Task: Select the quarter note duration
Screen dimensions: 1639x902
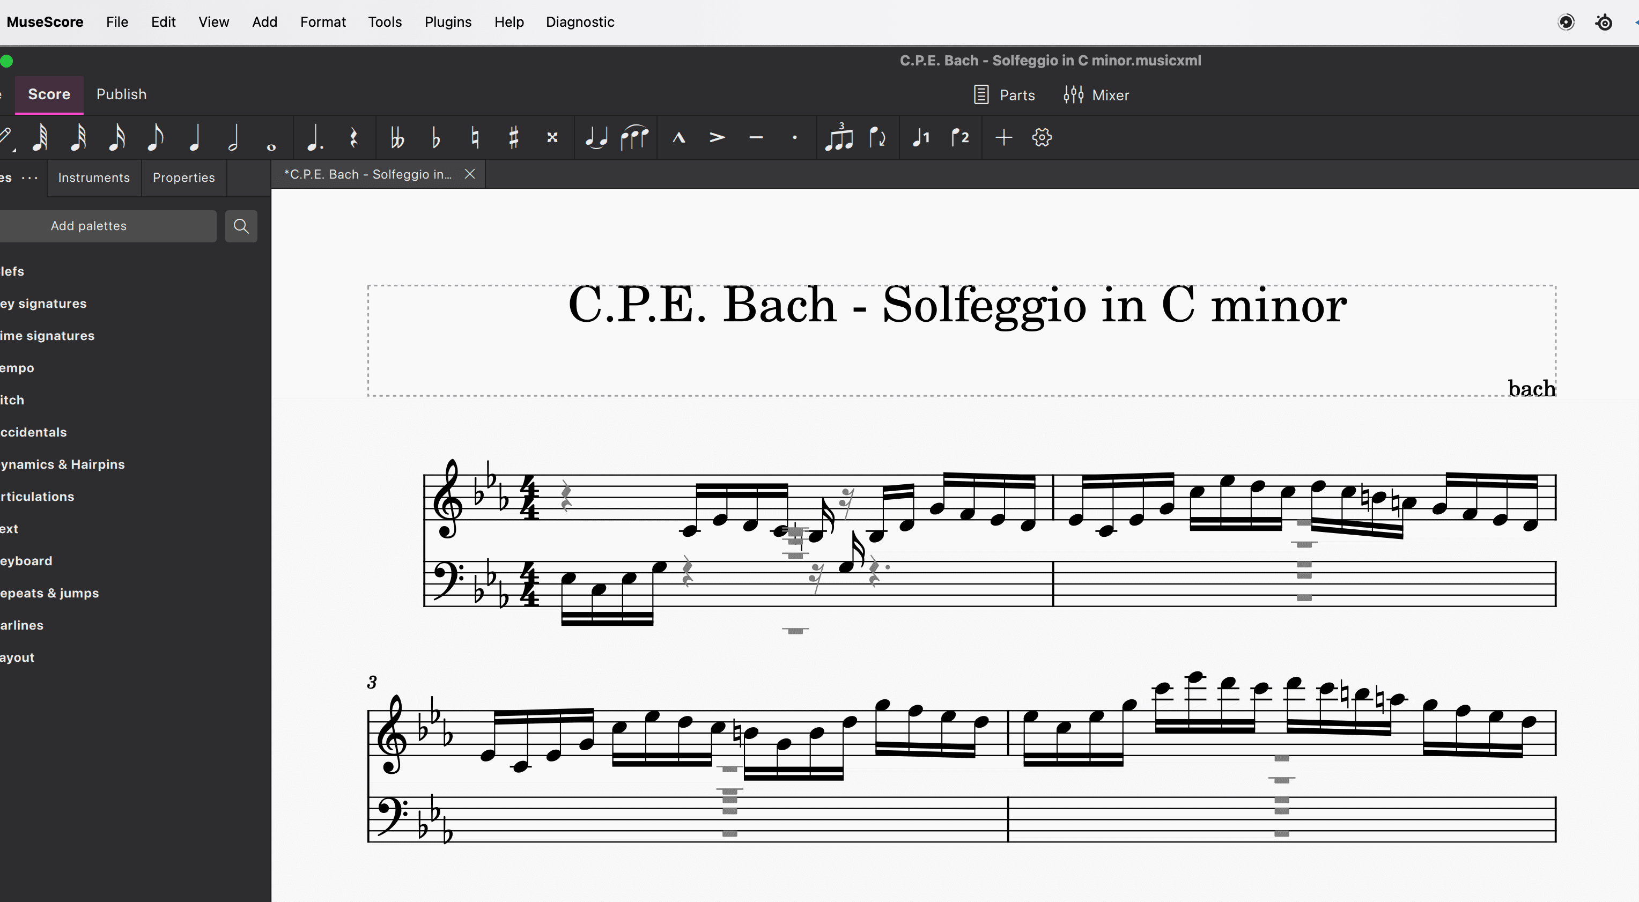Action: pyautogui.click(x=195, y=137)
